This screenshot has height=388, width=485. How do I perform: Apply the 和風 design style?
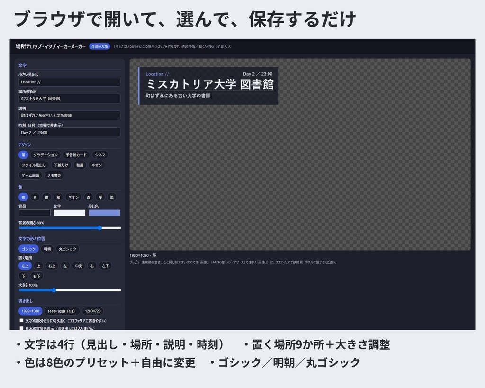pyautogui.click(x=80, y=165)
